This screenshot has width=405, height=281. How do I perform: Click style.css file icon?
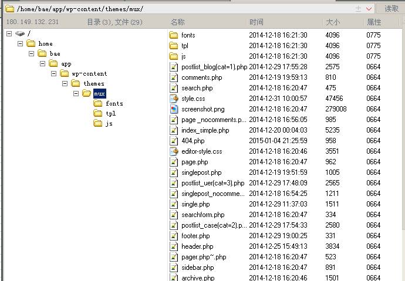[174, 99]
